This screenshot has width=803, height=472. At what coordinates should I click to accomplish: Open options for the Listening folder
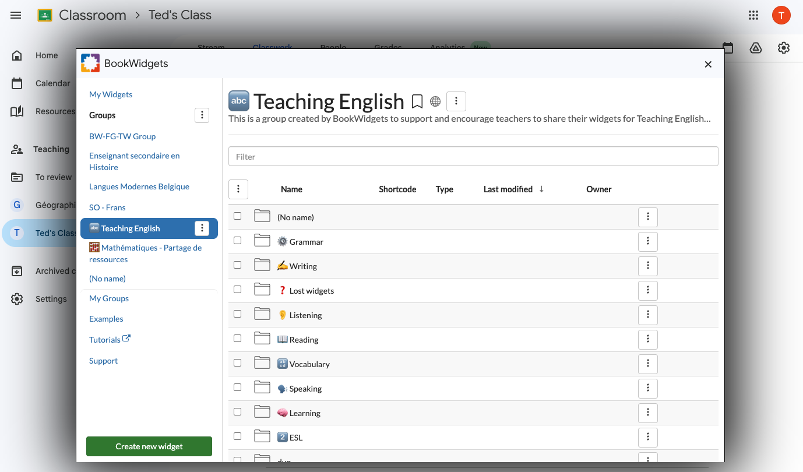(648, 315)
